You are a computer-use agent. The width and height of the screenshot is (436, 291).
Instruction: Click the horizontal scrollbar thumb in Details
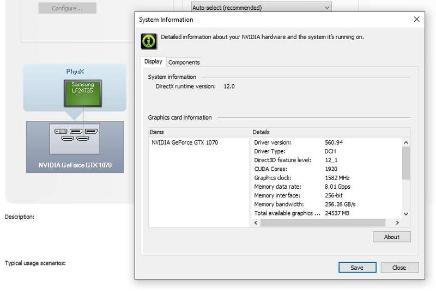(323, 222)
